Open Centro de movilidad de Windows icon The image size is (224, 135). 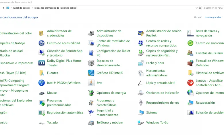click(91, 43)
